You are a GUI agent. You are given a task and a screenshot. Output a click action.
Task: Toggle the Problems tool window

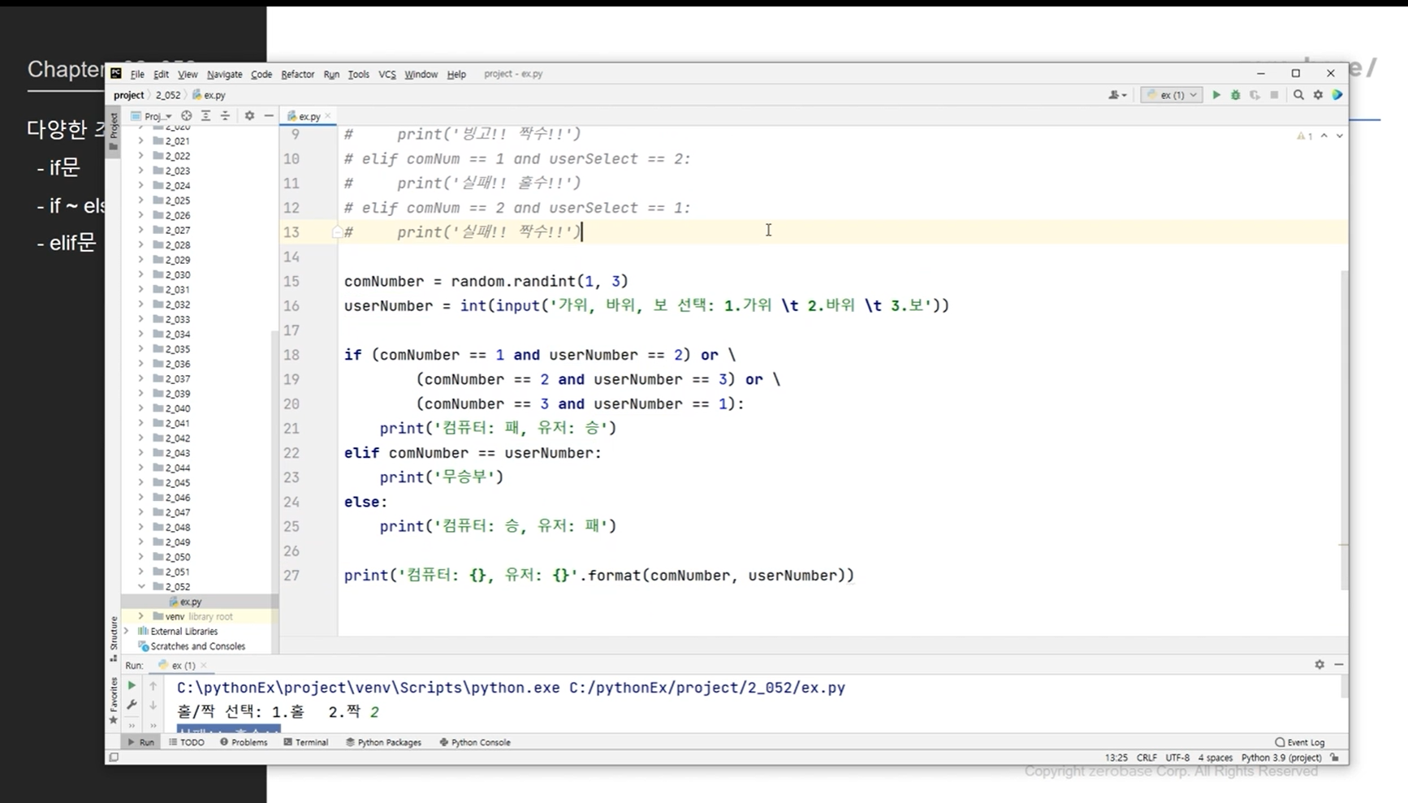(x=244, y=742)
